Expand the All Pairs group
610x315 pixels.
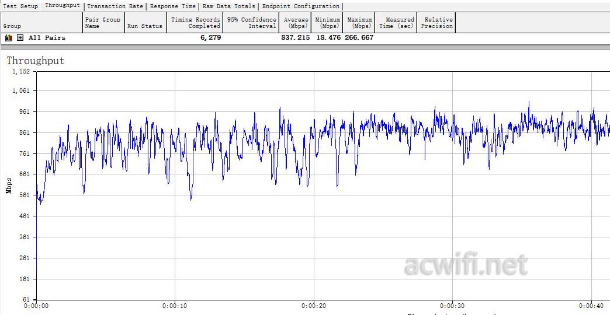(20, 38)
